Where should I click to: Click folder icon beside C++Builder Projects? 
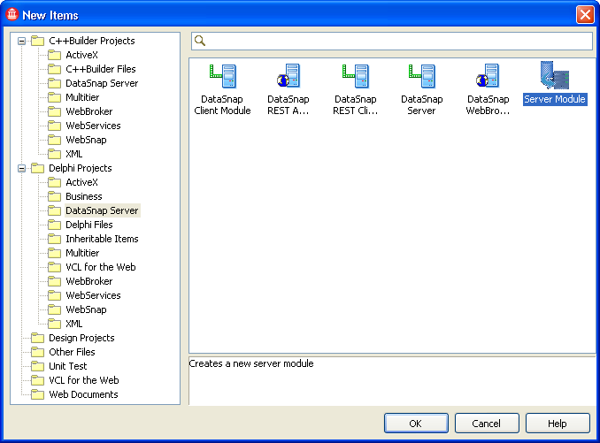tap(37, 41)
